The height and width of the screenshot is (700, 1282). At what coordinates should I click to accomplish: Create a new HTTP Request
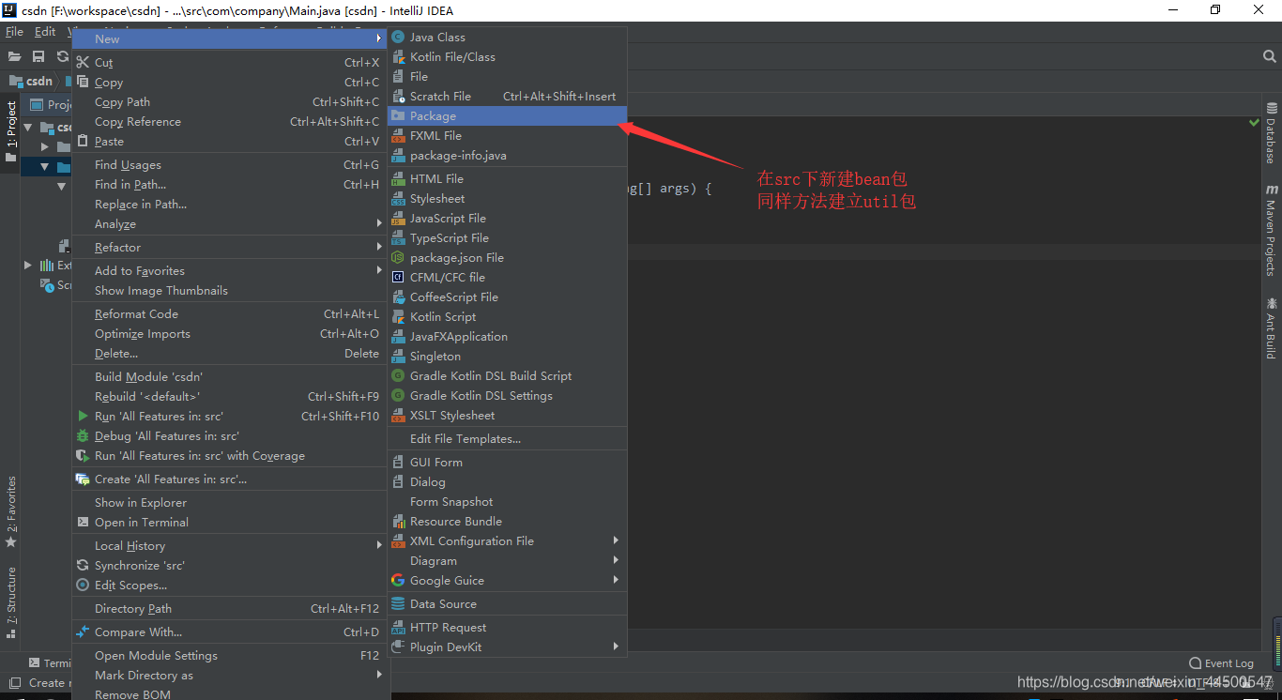[508, 627]
